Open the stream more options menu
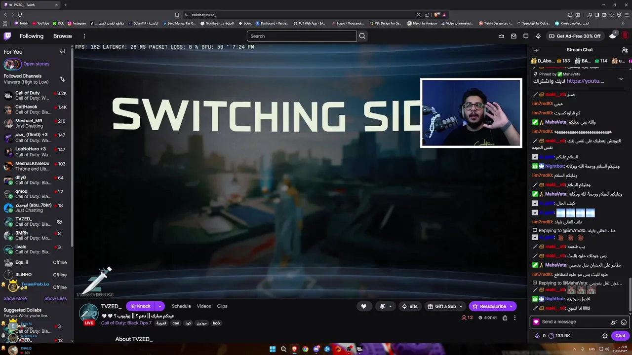This screenshot has height=355, width=632. pos(514,318)
